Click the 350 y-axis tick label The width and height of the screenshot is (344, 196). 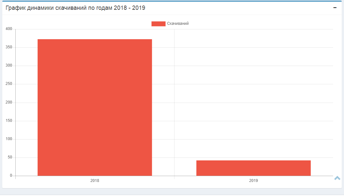point(9,47)
